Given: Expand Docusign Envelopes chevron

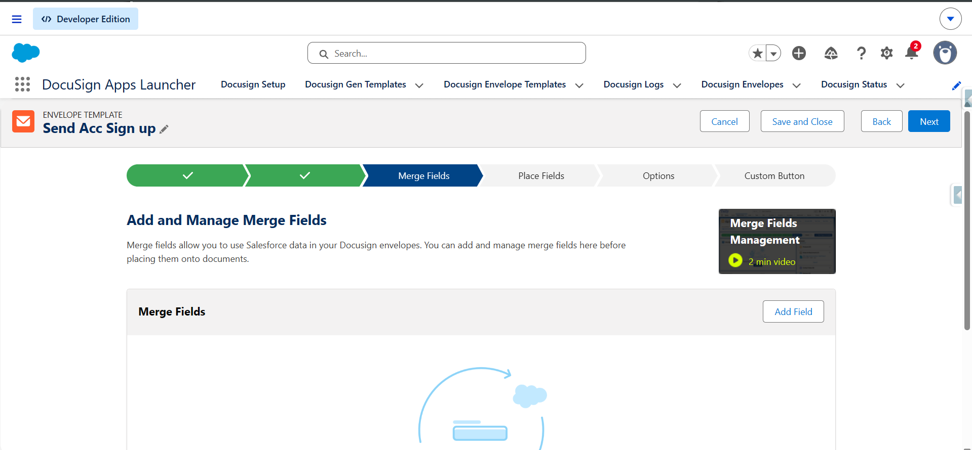Looking at the screenshot, I should [796, 85].
